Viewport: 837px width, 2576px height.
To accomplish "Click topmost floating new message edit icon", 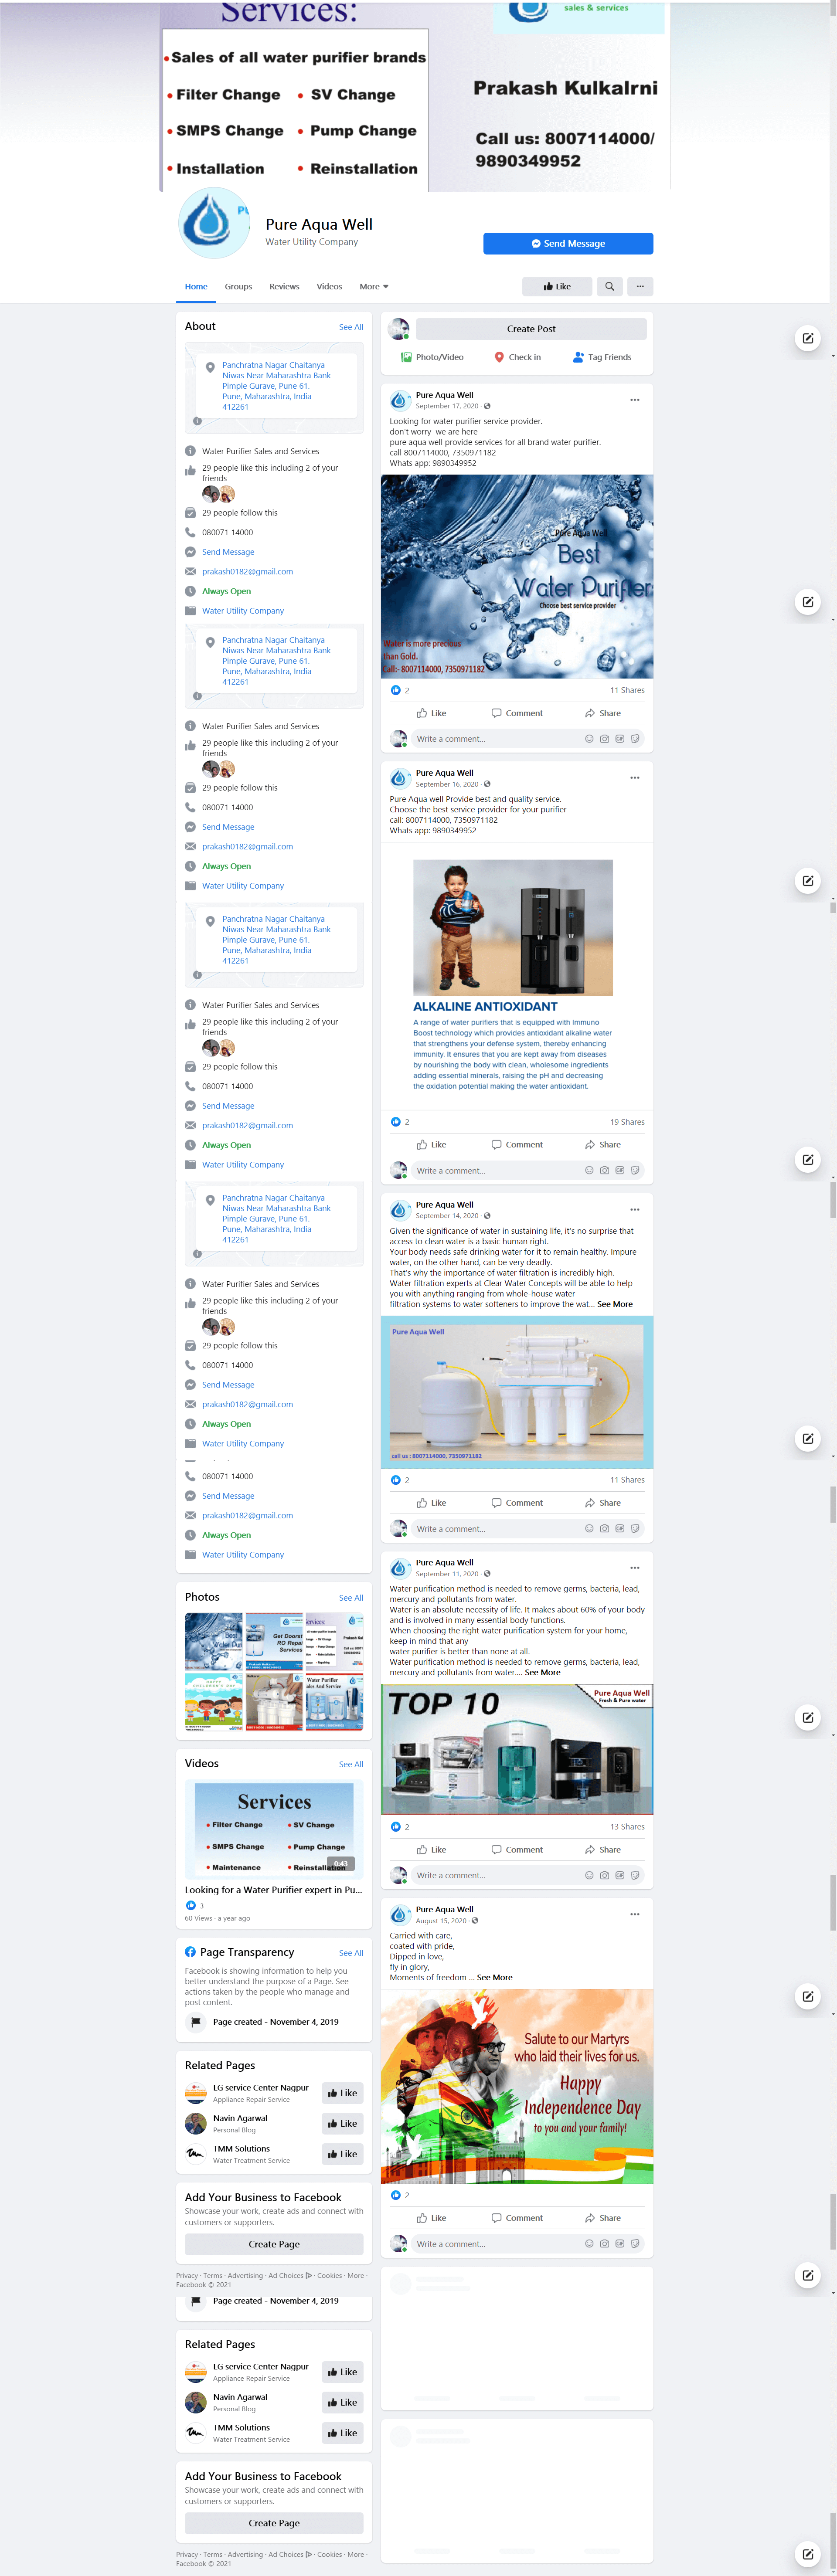I will [x=808, y=338].
